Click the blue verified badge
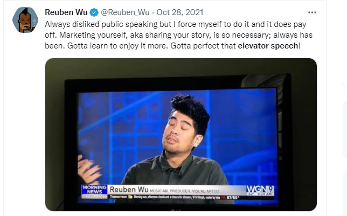Image resolution: width=347 pixels, height=216 pixels. (x=94, y=12)
